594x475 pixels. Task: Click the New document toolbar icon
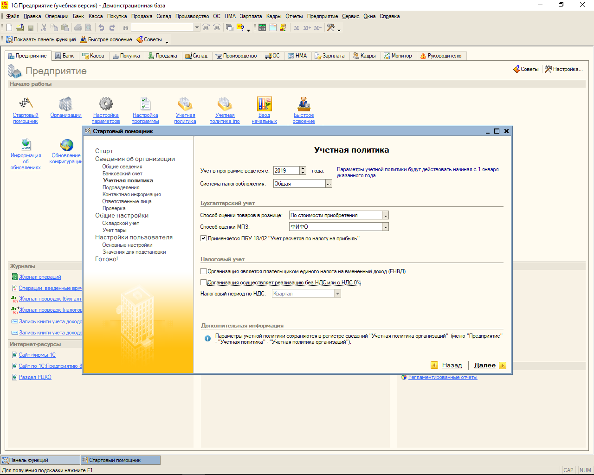click(x=9, y=28)
